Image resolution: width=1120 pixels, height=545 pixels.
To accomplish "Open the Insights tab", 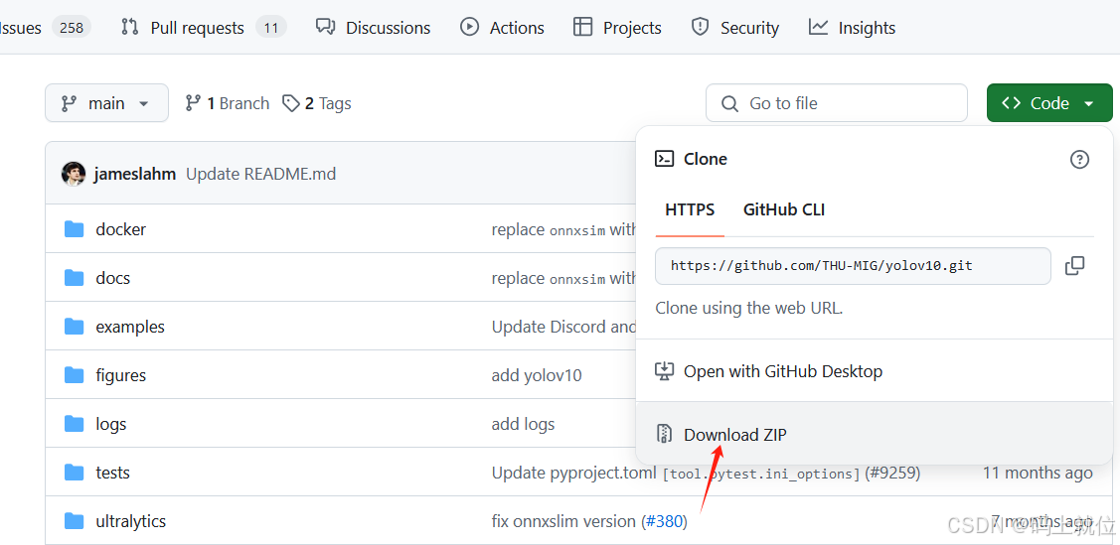I will (x=852, y=28).
